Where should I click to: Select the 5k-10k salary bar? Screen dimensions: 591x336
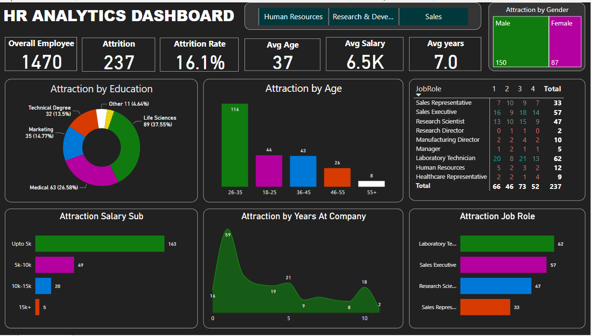[54, 265]
